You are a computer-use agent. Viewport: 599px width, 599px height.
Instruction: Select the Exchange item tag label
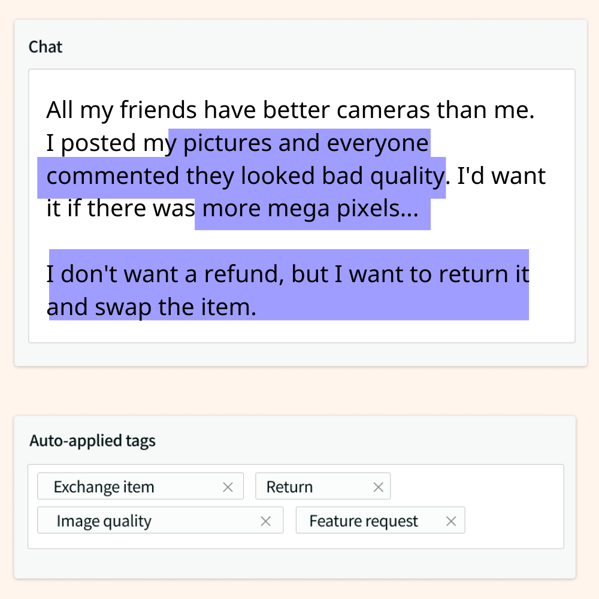coord(104,487)
